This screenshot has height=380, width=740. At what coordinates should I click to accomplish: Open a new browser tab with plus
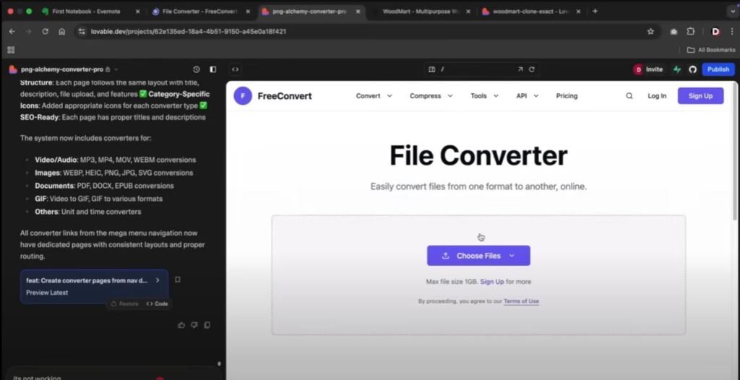click(x=595, y=12)
